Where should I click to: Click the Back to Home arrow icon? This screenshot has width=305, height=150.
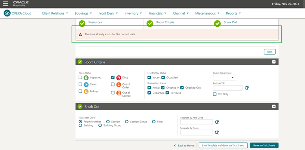pos(175,146)
